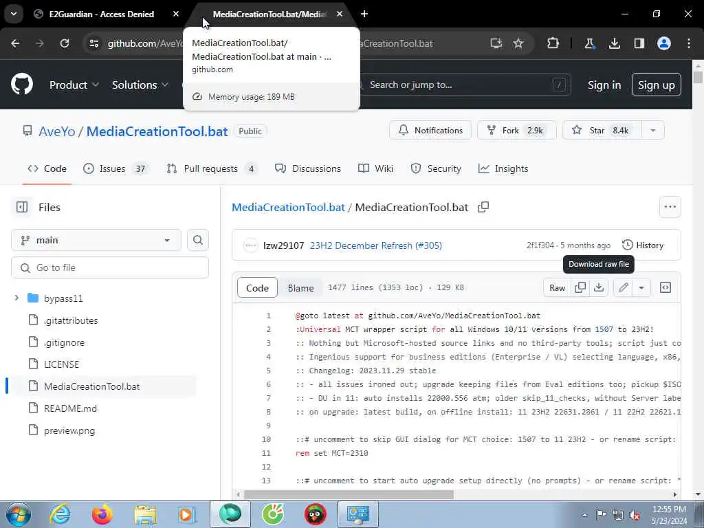Screen dimensions: 704x528
Task: Open the Wiki tab
Action: pos(376,169)
